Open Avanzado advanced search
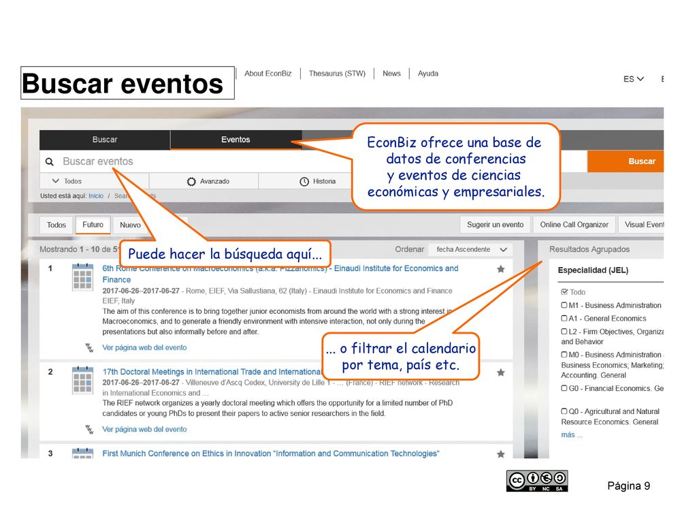Screen dimensions: 697x523 click(204, 181)
